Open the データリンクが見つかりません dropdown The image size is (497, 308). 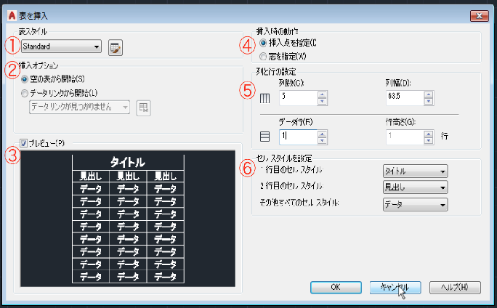coord(79,108)
